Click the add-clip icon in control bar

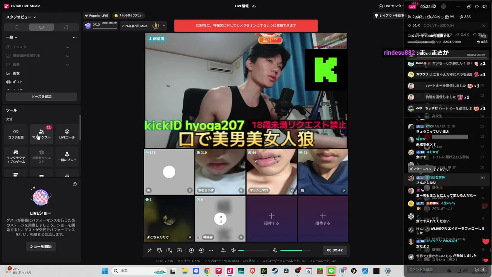click(x=179, y=250)
